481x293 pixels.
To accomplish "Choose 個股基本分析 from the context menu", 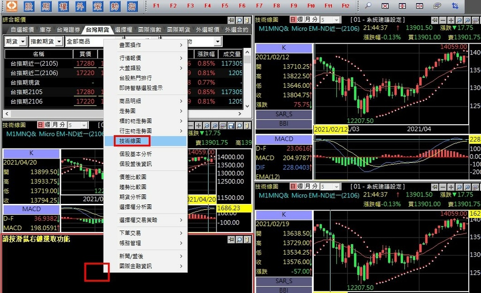I will (x=146, y=154).
